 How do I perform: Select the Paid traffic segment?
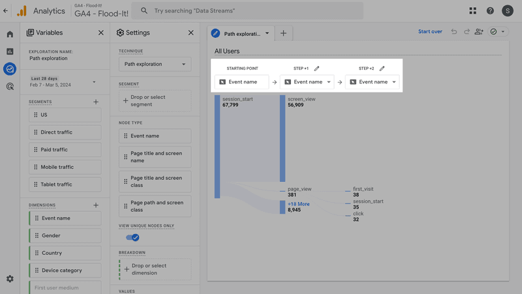tap(65, 150)
